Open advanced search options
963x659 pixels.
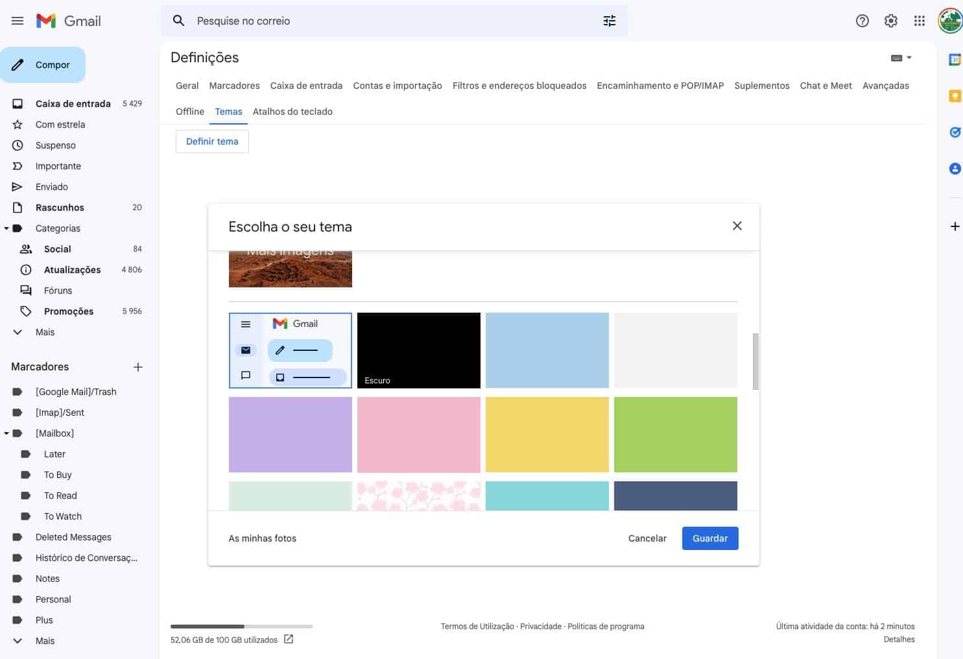pyautogui.click(x=608, y=20)
